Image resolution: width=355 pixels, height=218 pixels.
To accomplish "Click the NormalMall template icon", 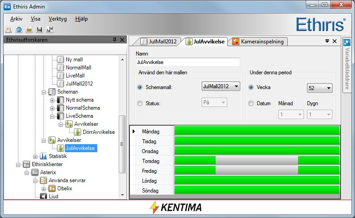I will point(61,68).
